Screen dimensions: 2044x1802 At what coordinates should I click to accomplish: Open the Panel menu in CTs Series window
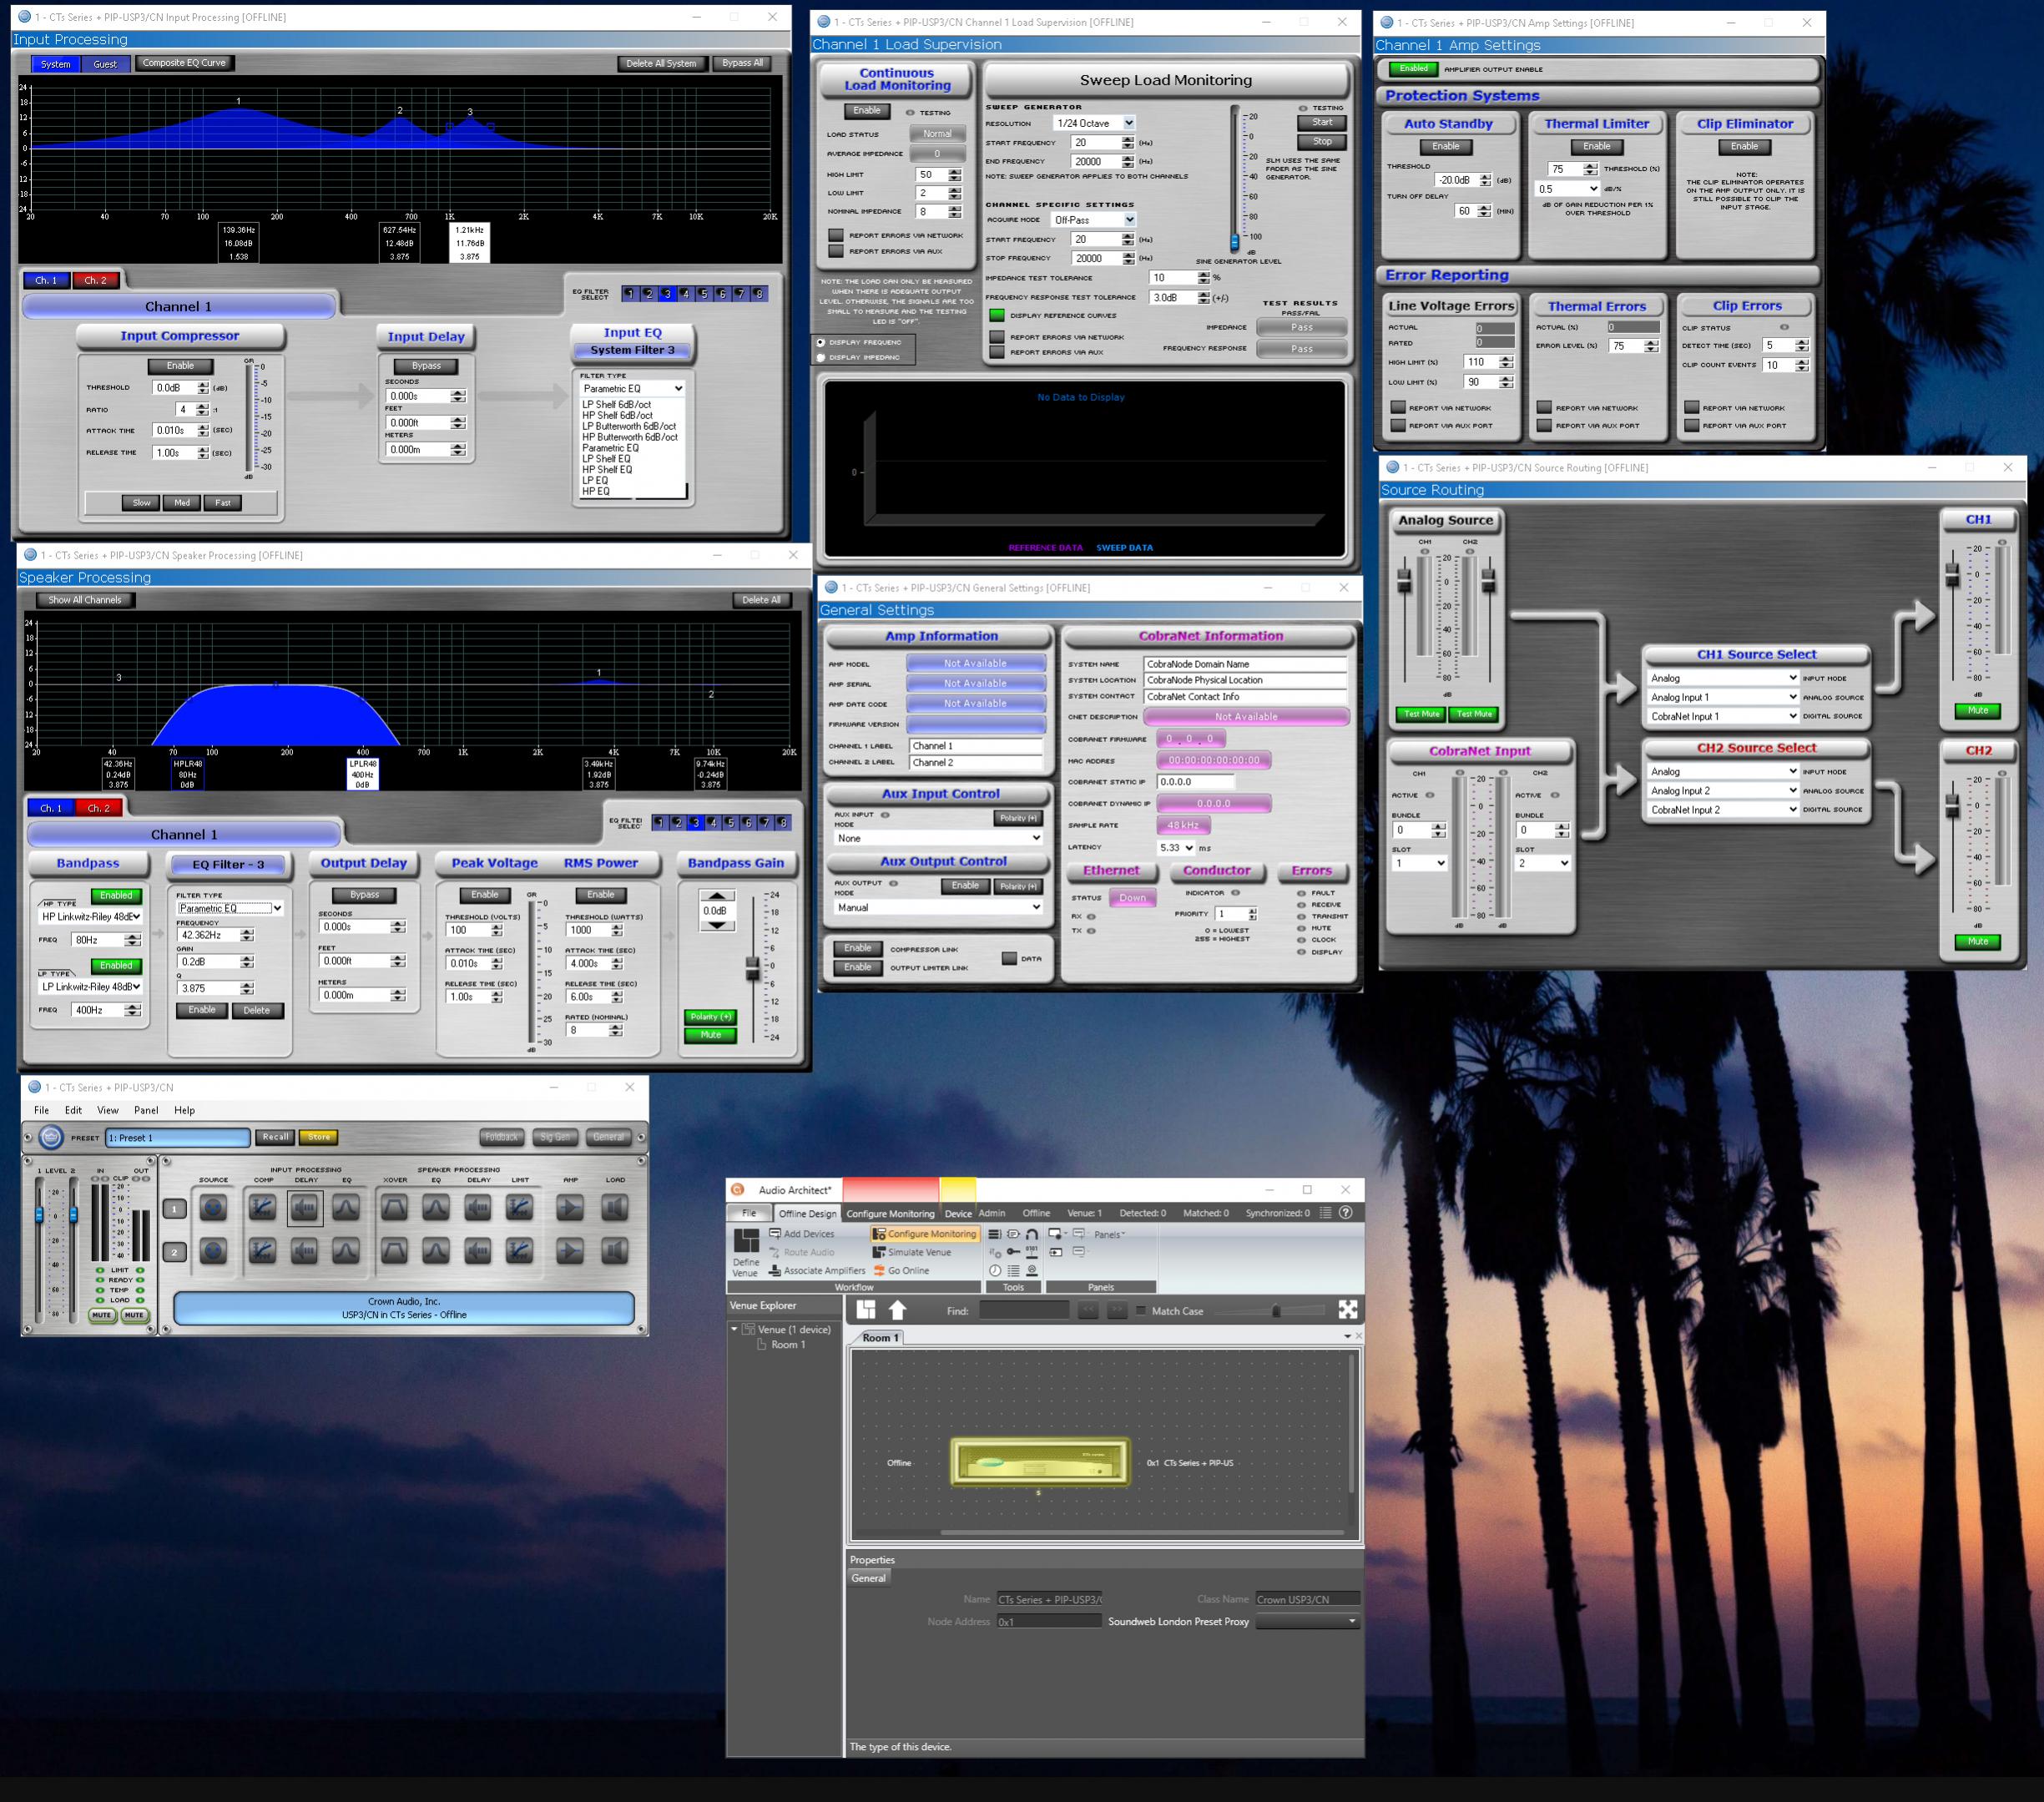[146, 1110]
